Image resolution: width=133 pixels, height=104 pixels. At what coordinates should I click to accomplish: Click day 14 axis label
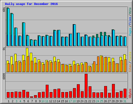(x=58, y=101)
